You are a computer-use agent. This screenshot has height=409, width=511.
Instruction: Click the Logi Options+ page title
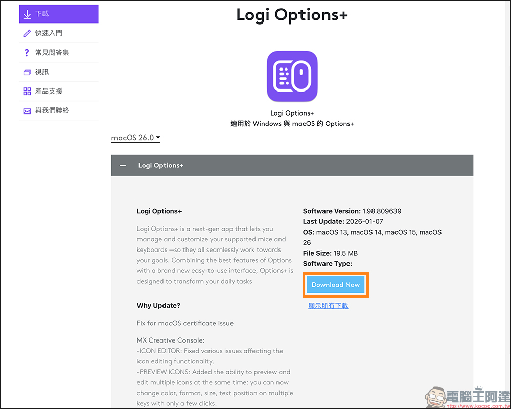[292, 15]
